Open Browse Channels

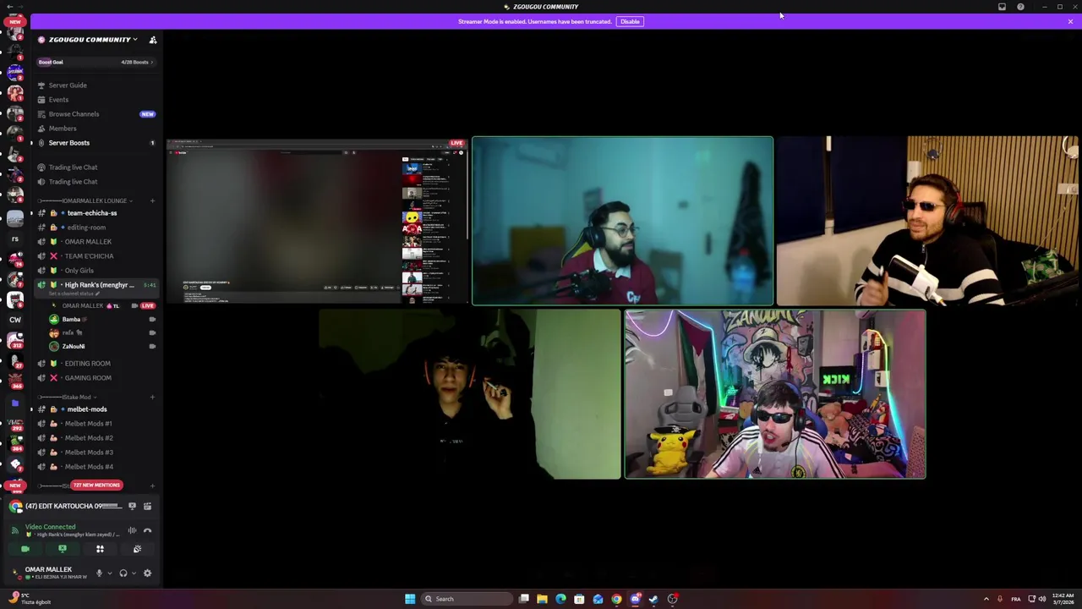tap(74, 114)
